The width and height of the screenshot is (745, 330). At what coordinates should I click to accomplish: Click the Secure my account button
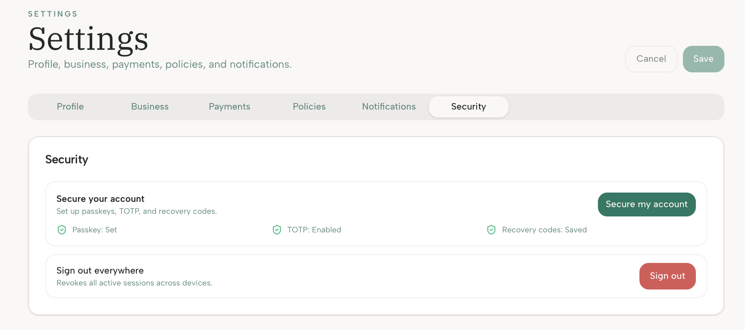(646, 204)
